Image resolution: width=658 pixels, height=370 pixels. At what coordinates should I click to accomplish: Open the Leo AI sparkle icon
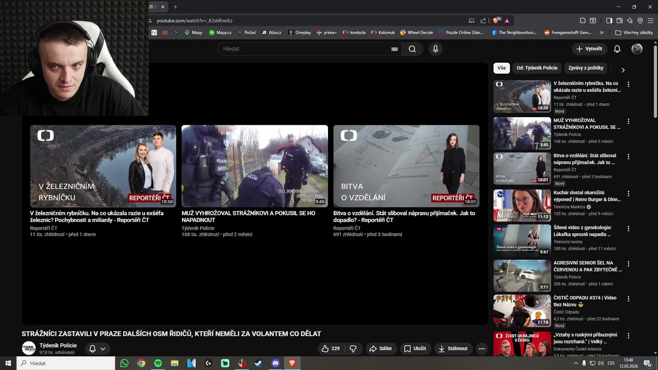[x=630, y=21]
